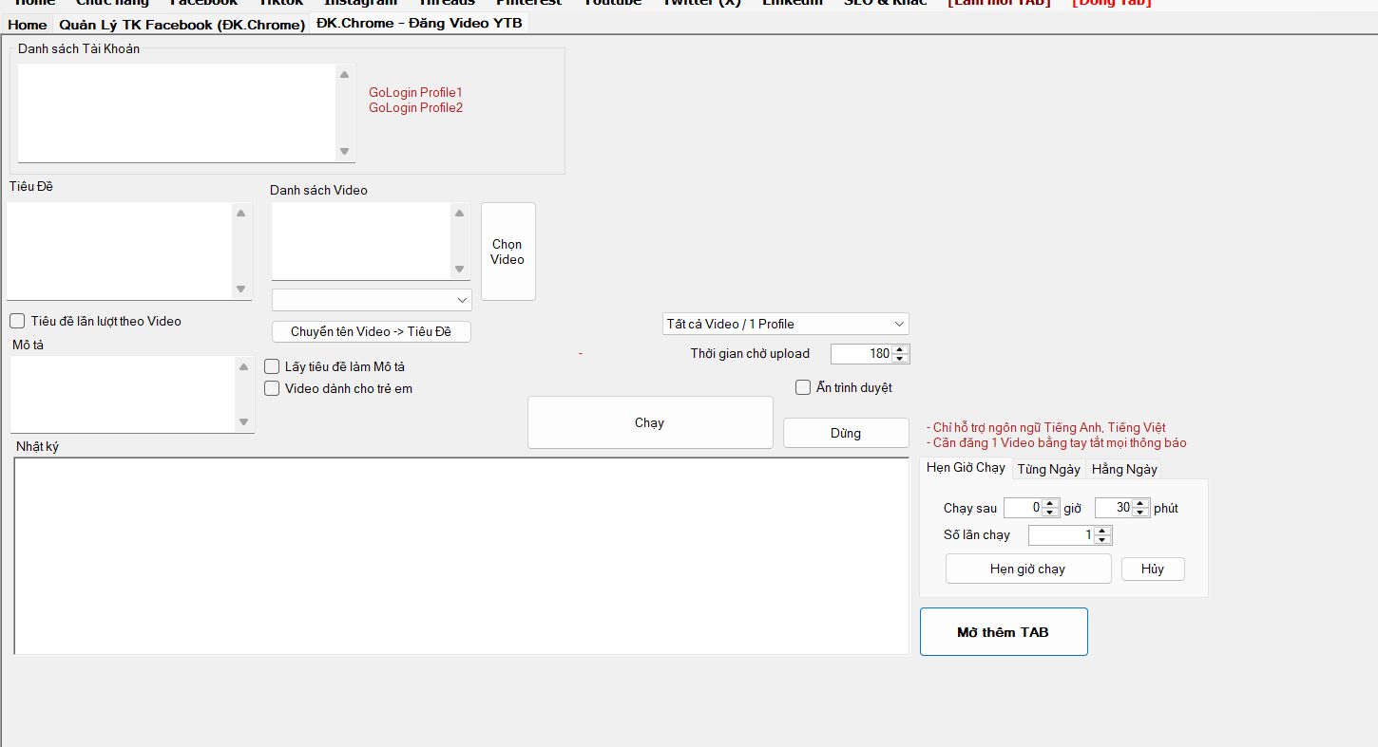Select the ĐK.Chrome - Đăng Video YTB tab
Image resolution: width=1378 pixels, height=747 pixels.
(419, 24)
